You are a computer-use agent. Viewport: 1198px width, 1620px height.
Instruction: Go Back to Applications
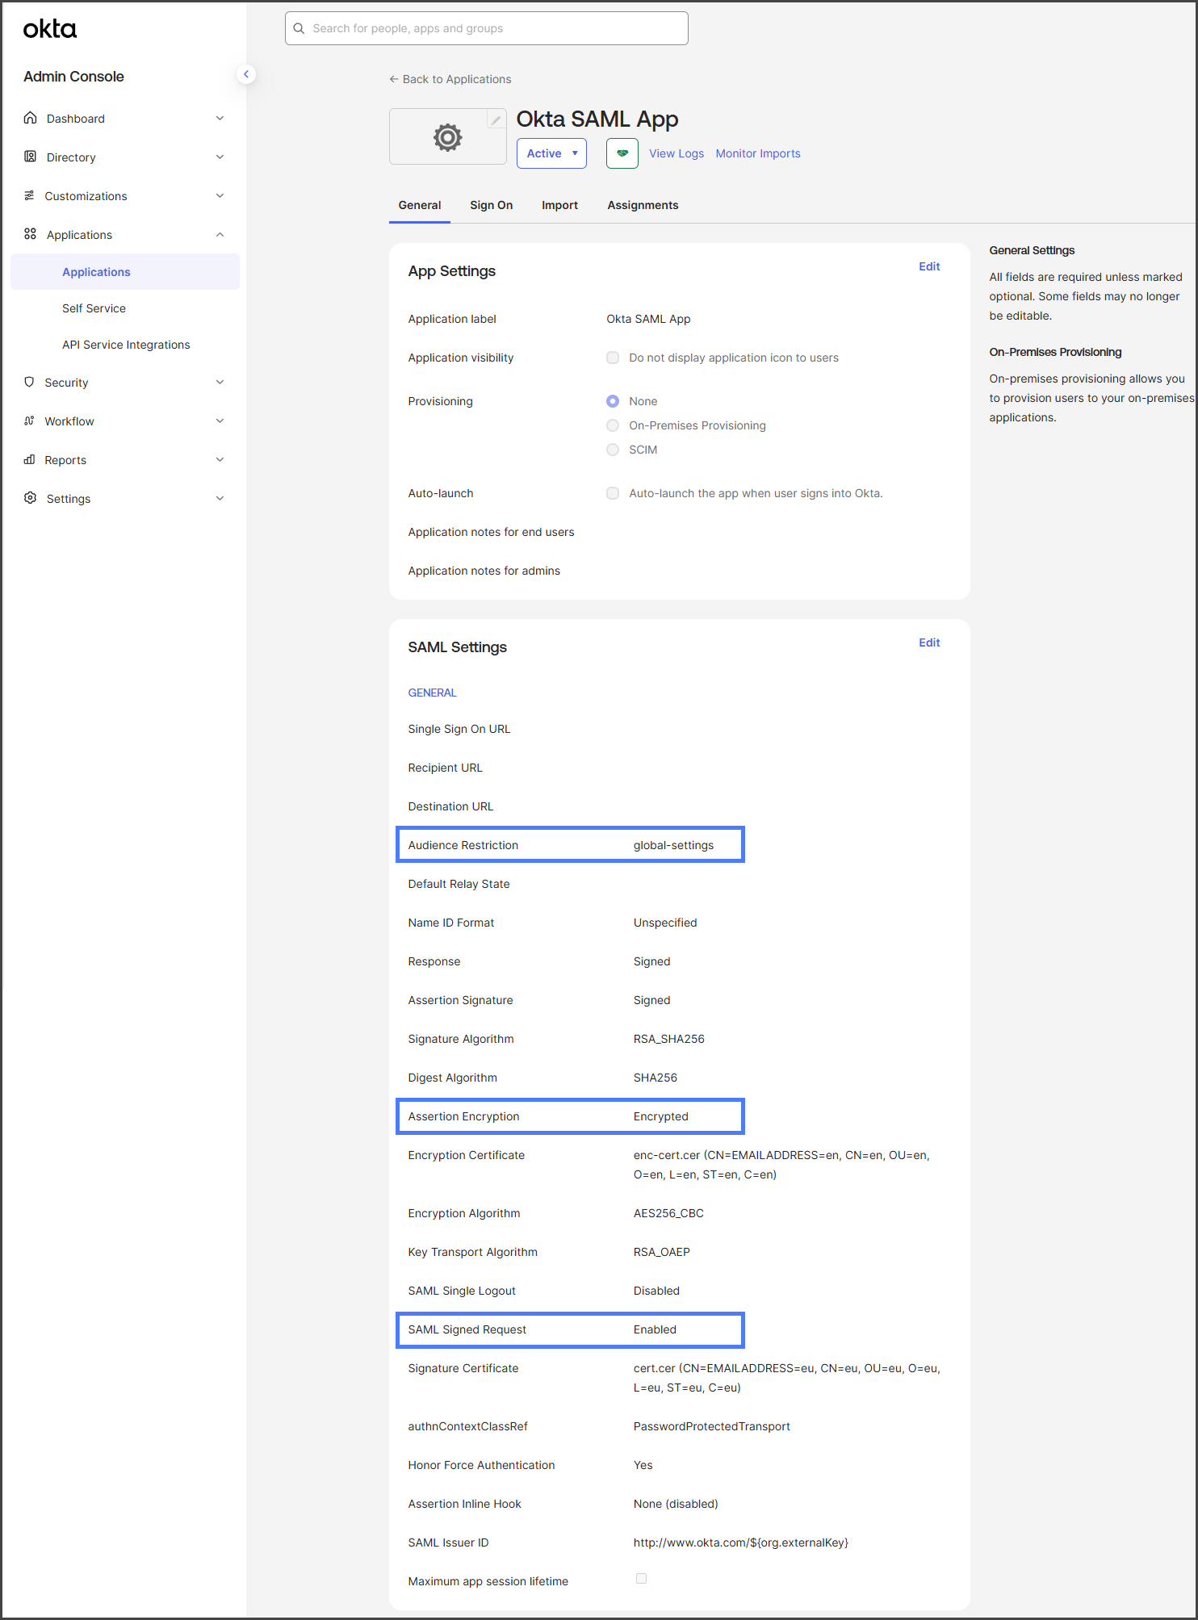[450, 79]
